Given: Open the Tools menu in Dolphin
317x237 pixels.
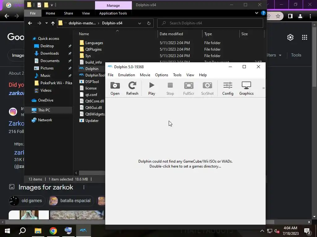Looking at the screenshot, I should click(177, 75).
